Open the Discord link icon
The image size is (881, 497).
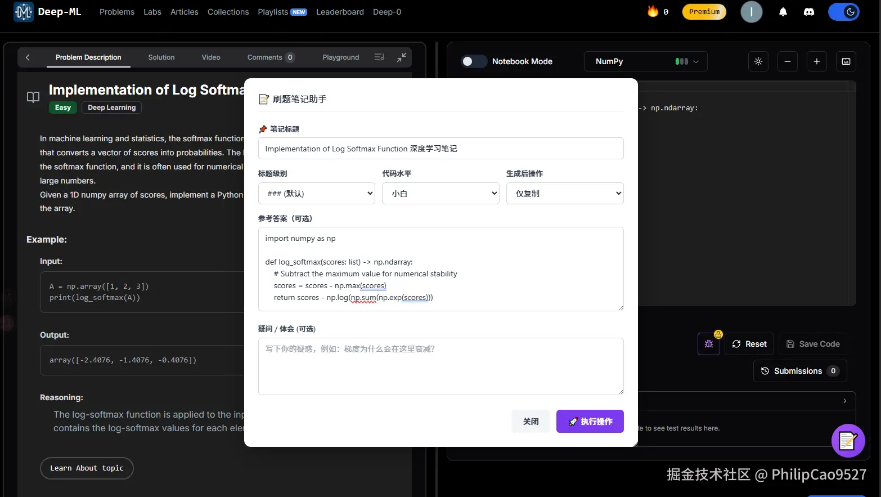click(x=809, y=12)
